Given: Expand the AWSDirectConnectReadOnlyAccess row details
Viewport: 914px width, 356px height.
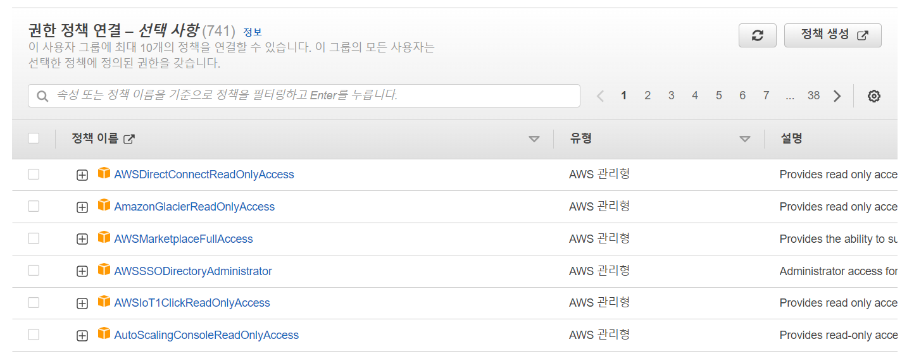Looking at the screenshot, I should click(82, 175).
